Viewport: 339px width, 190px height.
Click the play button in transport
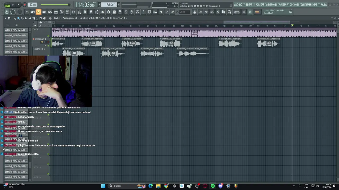point(13,5)
